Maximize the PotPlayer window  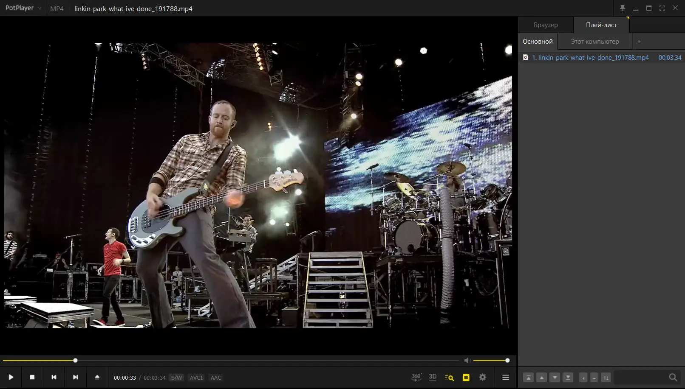(x=649, y=8)
